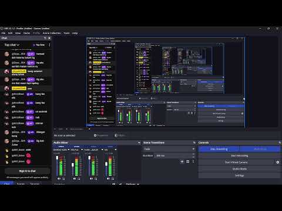
Task: Enable Studio Mode
Action: pos(239,169)
